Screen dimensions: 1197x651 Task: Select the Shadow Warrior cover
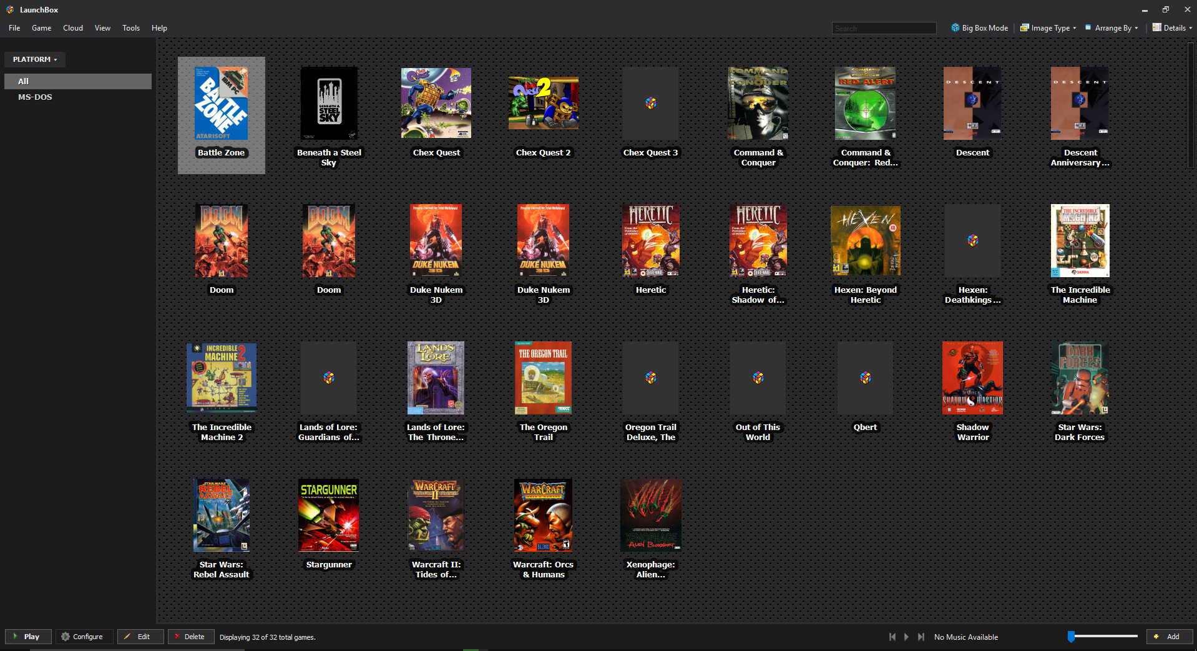pyautogui.click(x=973, y=378)
